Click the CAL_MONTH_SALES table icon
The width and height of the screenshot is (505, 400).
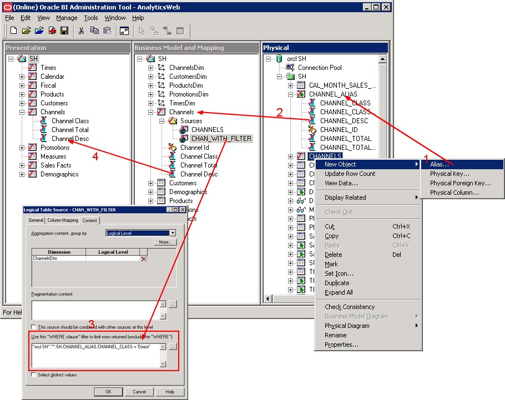tap(301, 85)
